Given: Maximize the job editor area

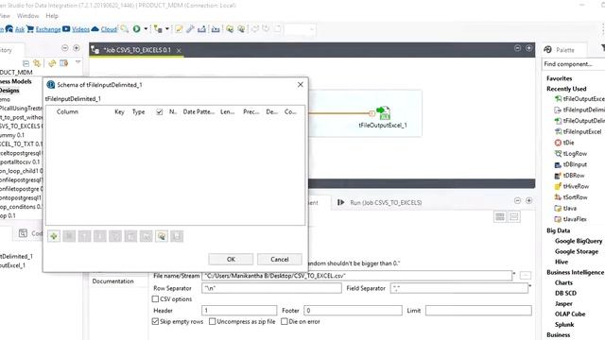Looking at the screenshot, I should point(529,48).
